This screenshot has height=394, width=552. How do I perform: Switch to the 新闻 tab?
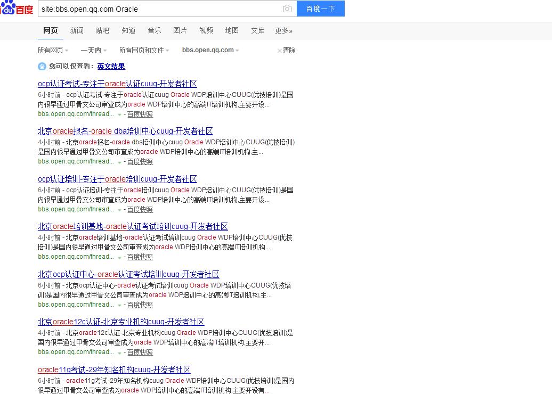pyautogui.click(x=77, y=30)
